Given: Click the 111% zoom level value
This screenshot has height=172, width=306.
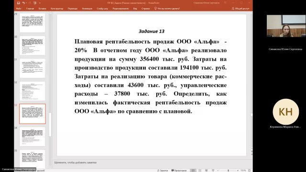Looking at the screenshot, I should coord(243,171).
